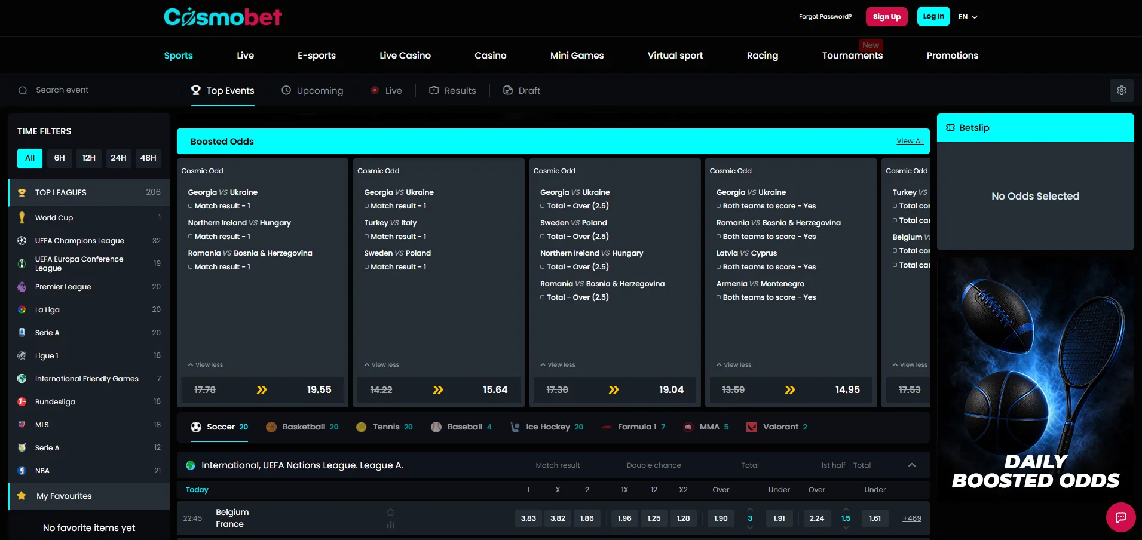Collapse the 14.22 boosted odds card via View less
1142x540 pixels.
coord(381,364)
